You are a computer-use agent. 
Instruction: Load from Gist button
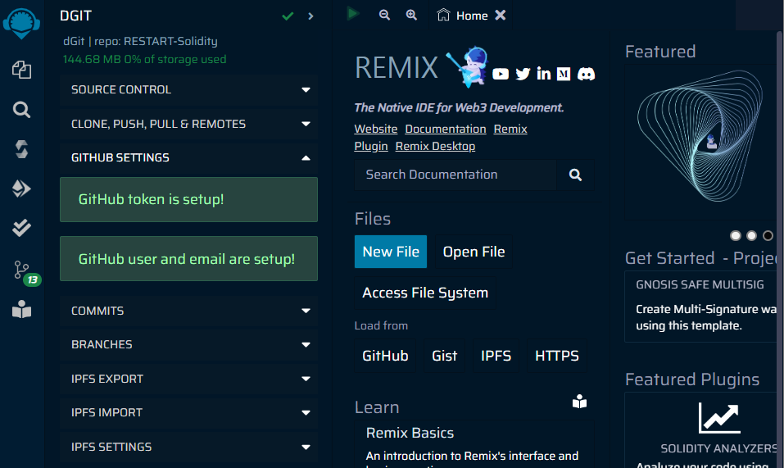click(x=444, y=356)
